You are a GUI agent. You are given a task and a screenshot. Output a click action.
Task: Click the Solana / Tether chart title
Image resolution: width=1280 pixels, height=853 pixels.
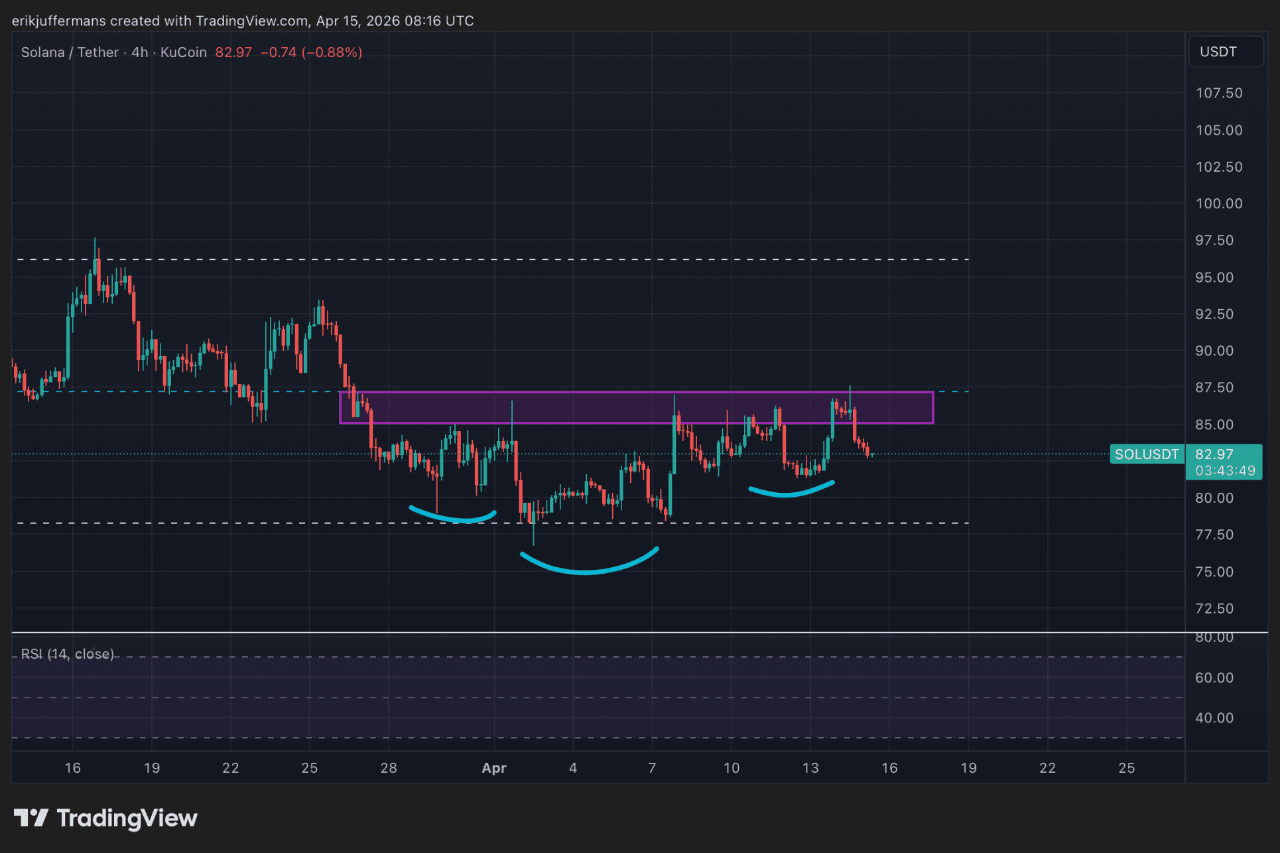pyautogui.click(x=70, y=52)
